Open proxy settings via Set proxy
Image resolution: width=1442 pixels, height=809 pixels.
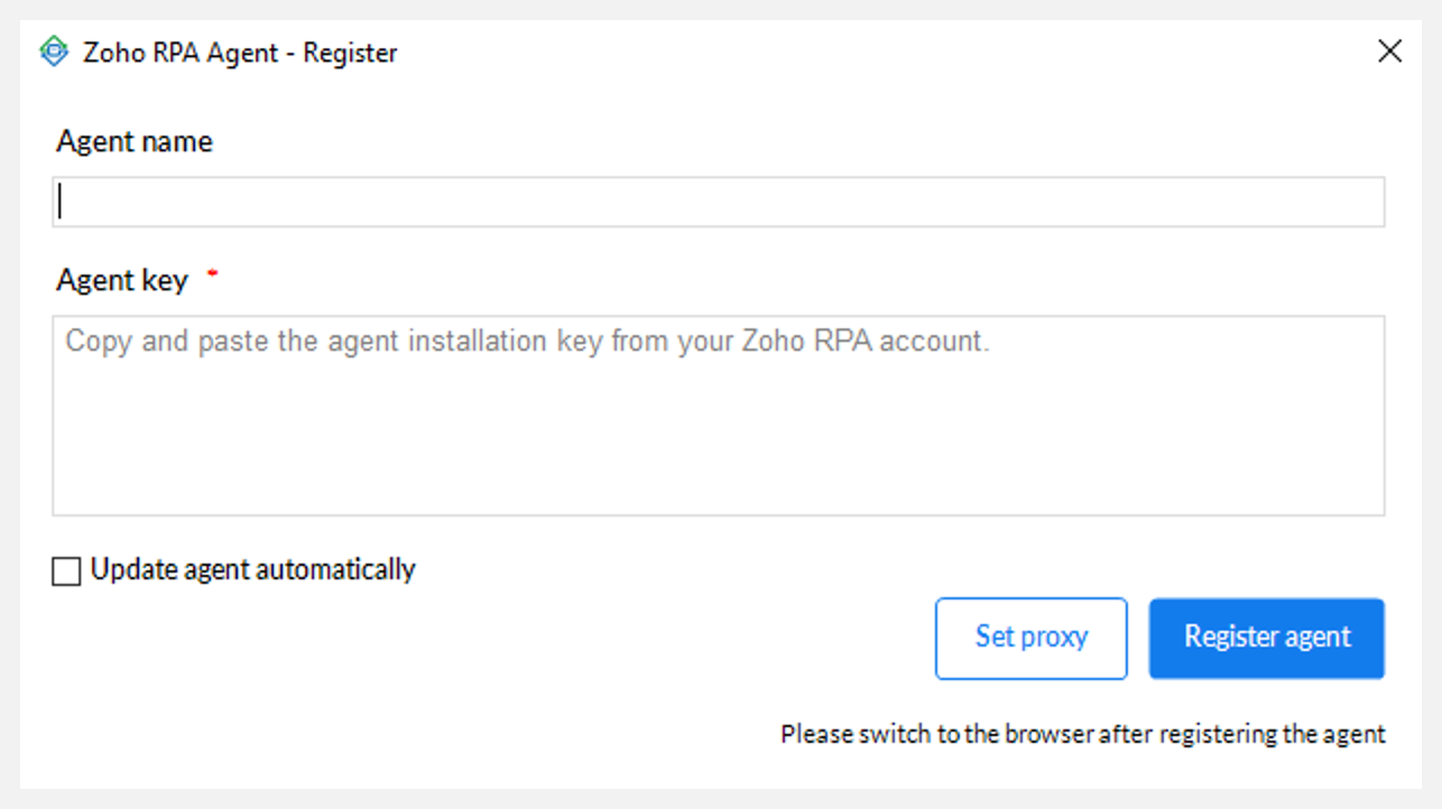[x=1031, y=639]
